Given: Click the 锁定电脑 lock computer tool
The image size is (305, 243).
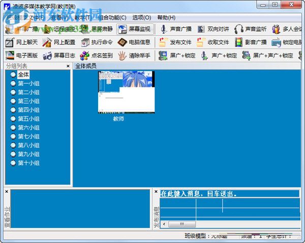Looking at the screenshot, I should point(287,42).
